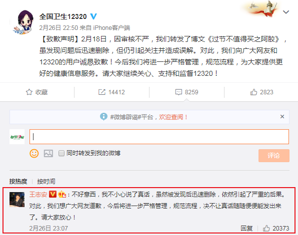Dismiss the 微博辟谣 notice banner
Viewport: 298px width, 235px height.
coord(282,116)
